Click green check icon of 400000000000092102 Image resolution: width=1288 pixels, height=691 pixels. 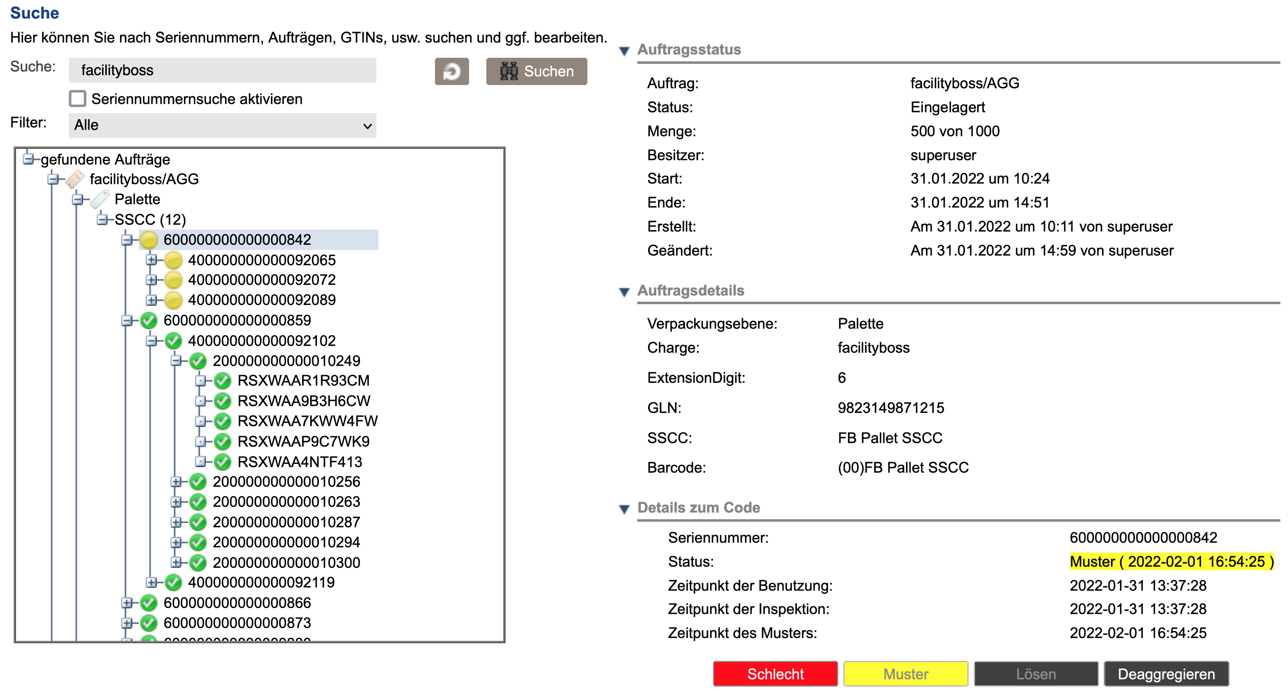[173, 341]
